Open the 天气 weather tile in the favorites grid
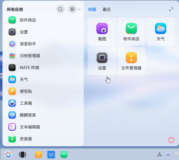 coord(161,32)
